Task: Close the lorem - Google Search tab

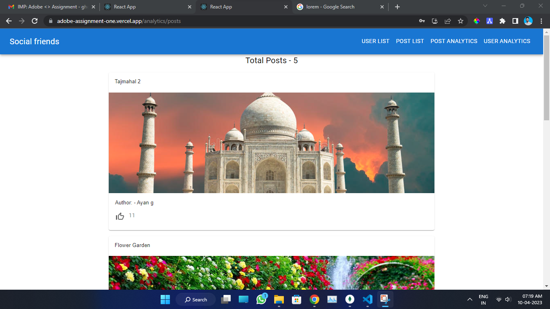Action: click(382, 7)
